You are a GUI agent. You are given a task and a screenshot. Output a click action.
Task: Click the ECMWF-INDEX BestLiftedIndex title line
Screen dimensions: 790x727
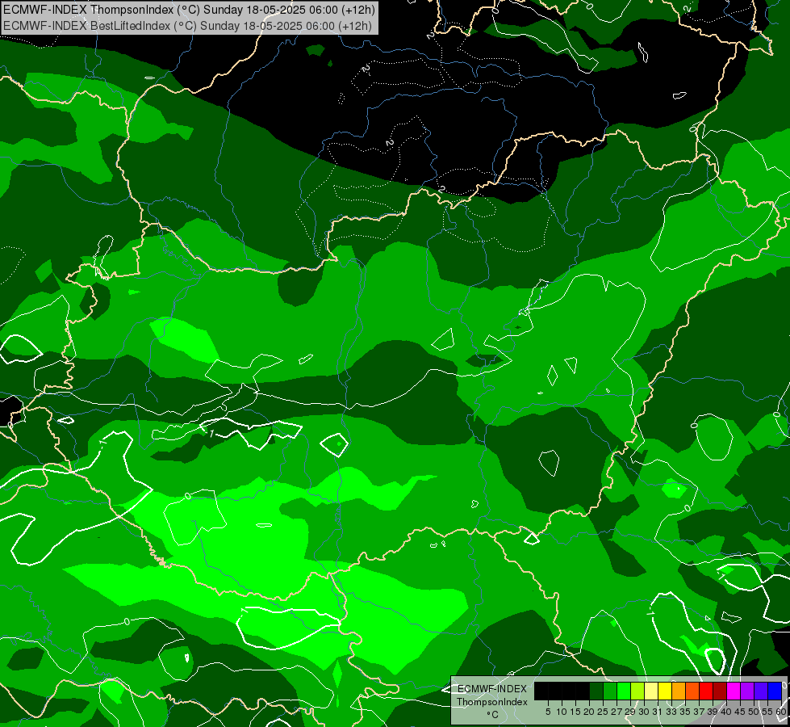[187, 26]
